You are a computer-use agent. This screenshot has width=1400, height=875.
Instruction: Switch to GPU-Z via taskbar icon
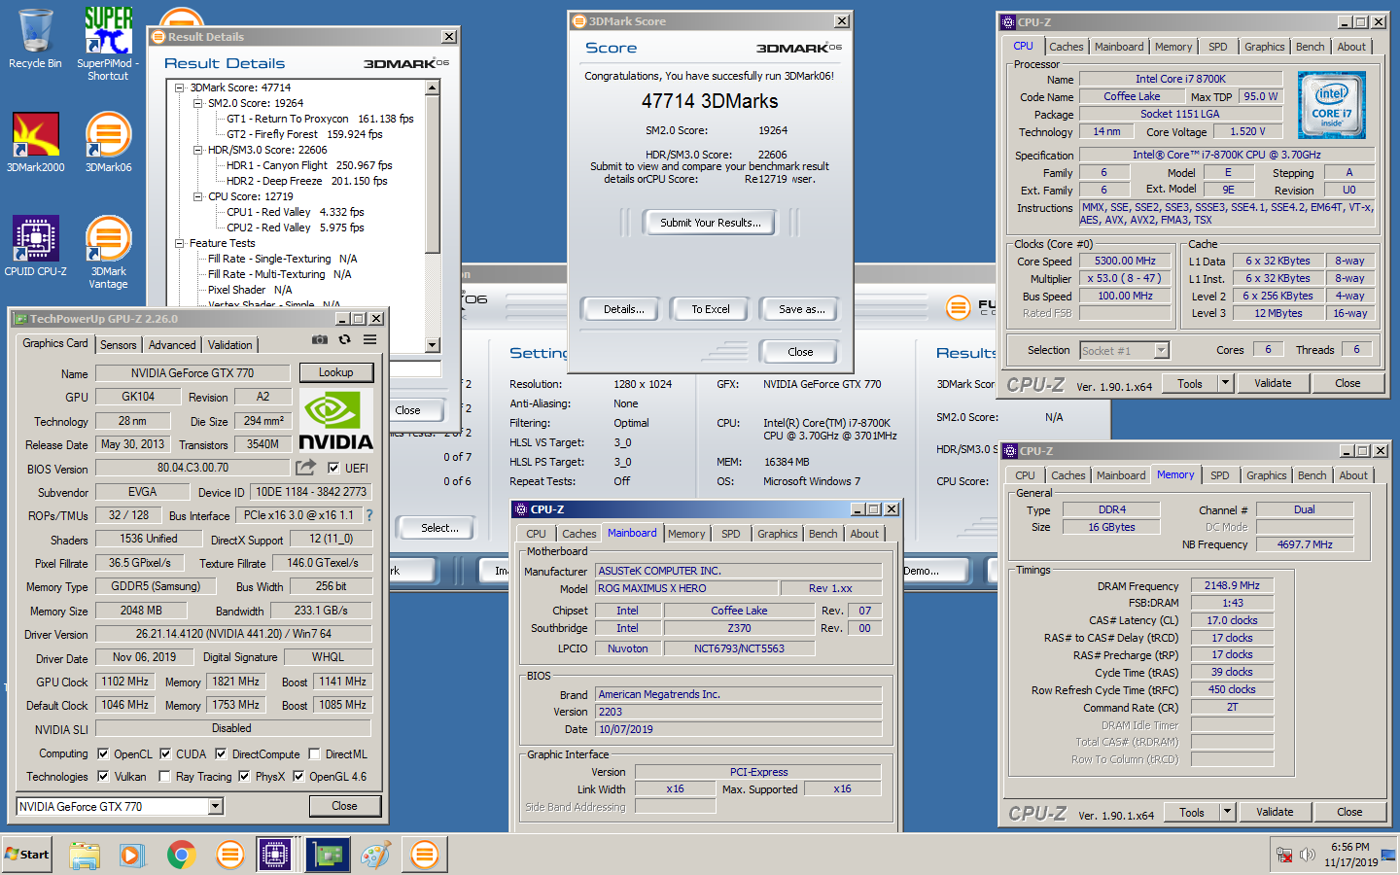(x=328, y=855)
